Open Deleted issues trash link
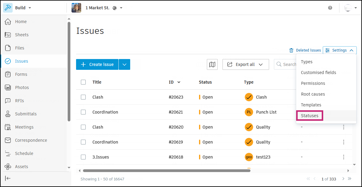Image resolution: width=362 pixels, height=187 pixels. 305,50
